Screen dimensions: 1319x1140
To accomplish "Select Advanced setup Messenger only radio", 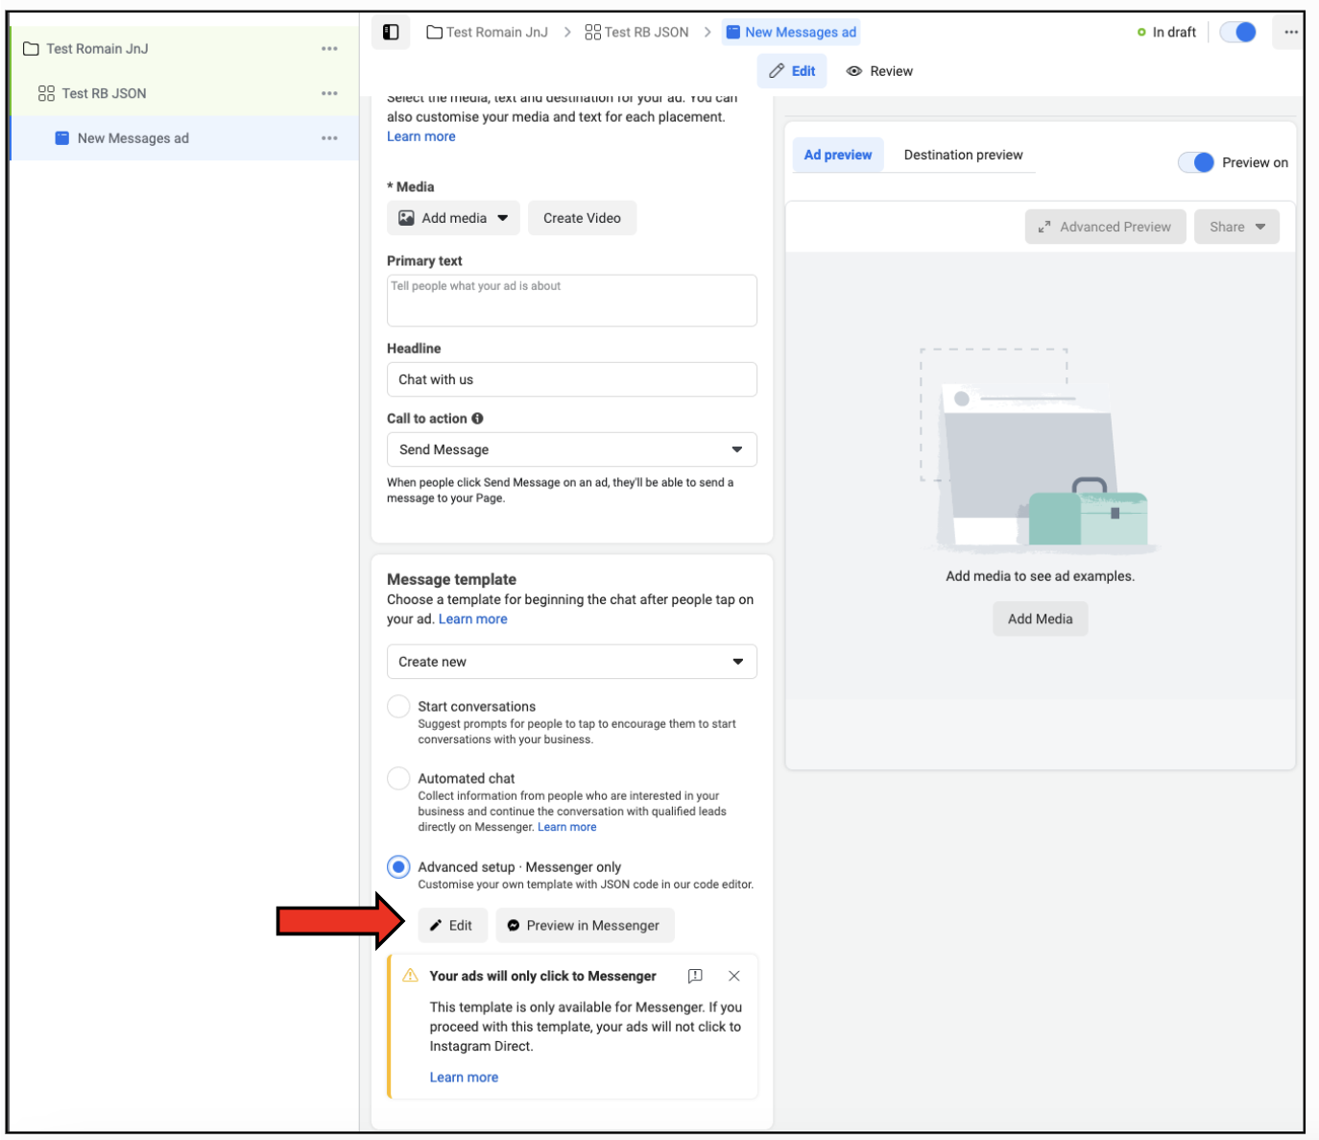I will click(x=398, y=867).
